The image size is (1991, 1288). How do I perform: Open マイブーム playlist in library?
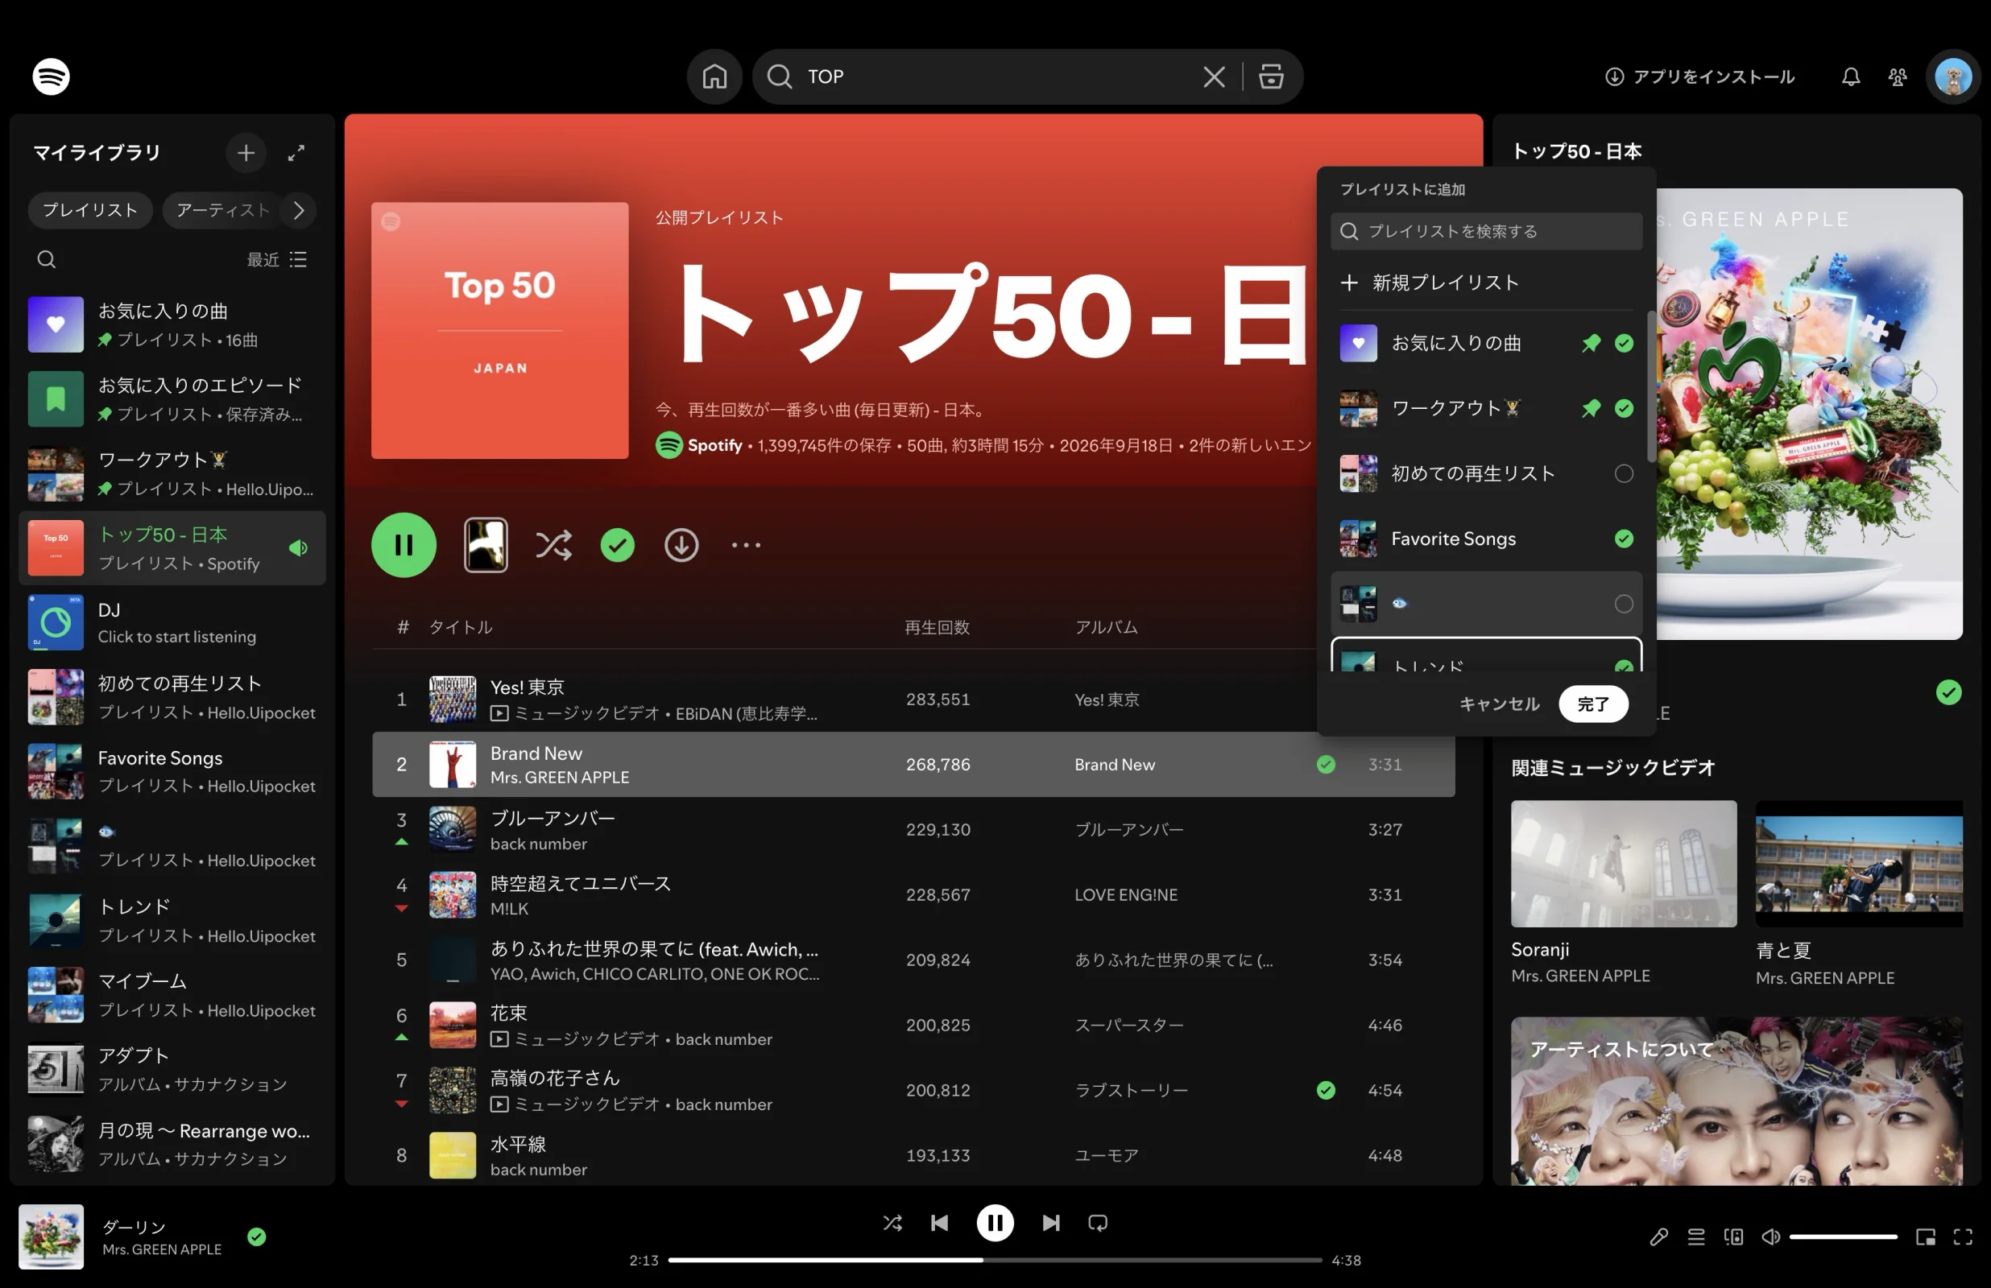click(172, 995)
